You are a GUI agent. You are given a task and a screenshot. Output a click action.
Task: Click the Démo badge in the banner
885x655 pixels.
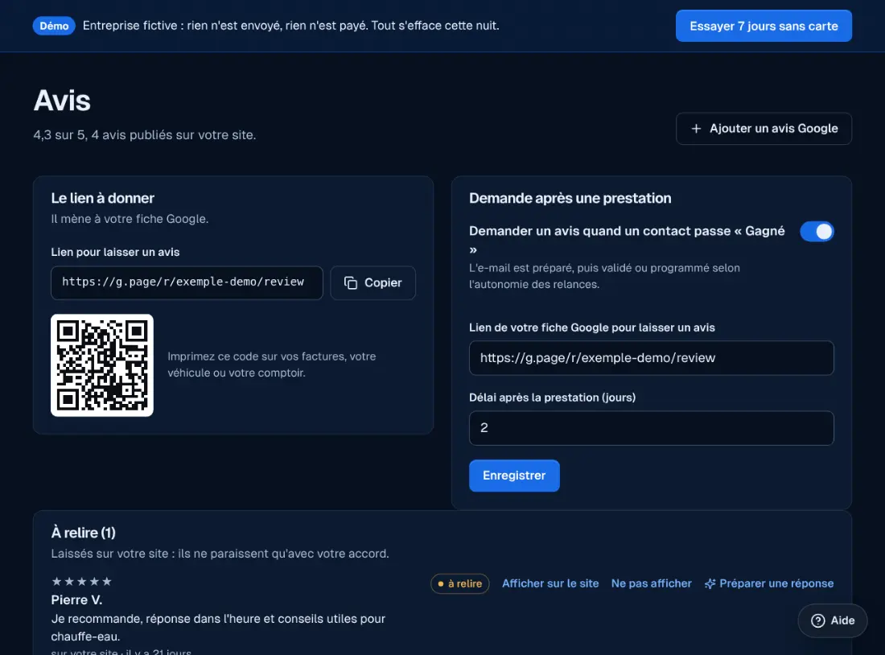(x=54, y=26)
